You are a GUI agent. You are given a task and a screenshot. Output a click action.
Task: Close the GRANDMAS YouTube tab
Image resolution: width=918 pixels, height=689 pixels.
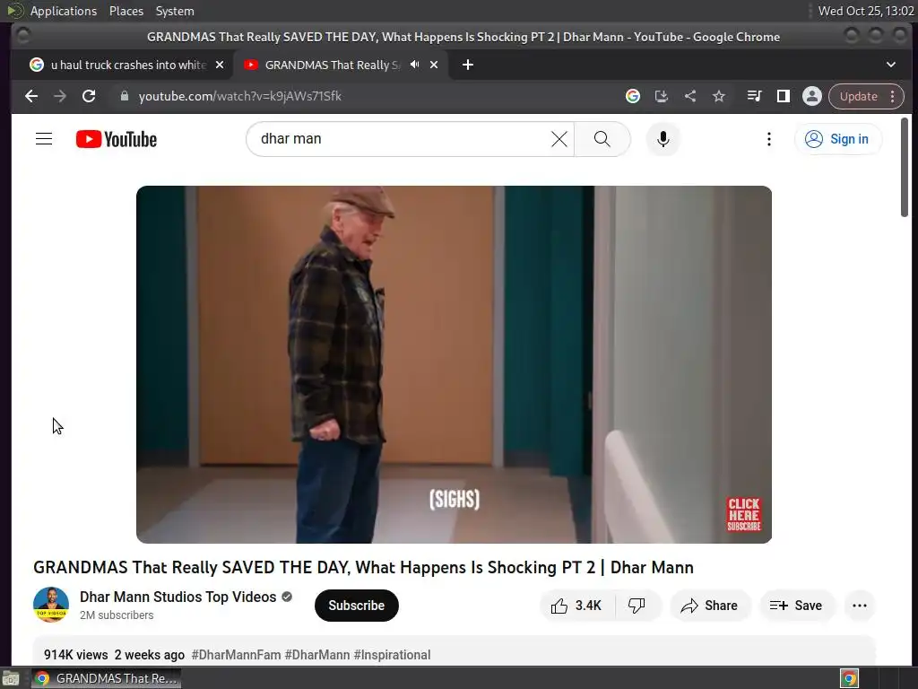click(434, 65)
